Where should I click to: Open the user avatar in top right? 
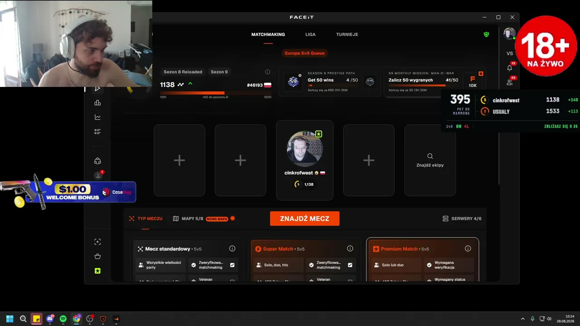(x=509, y=34)
